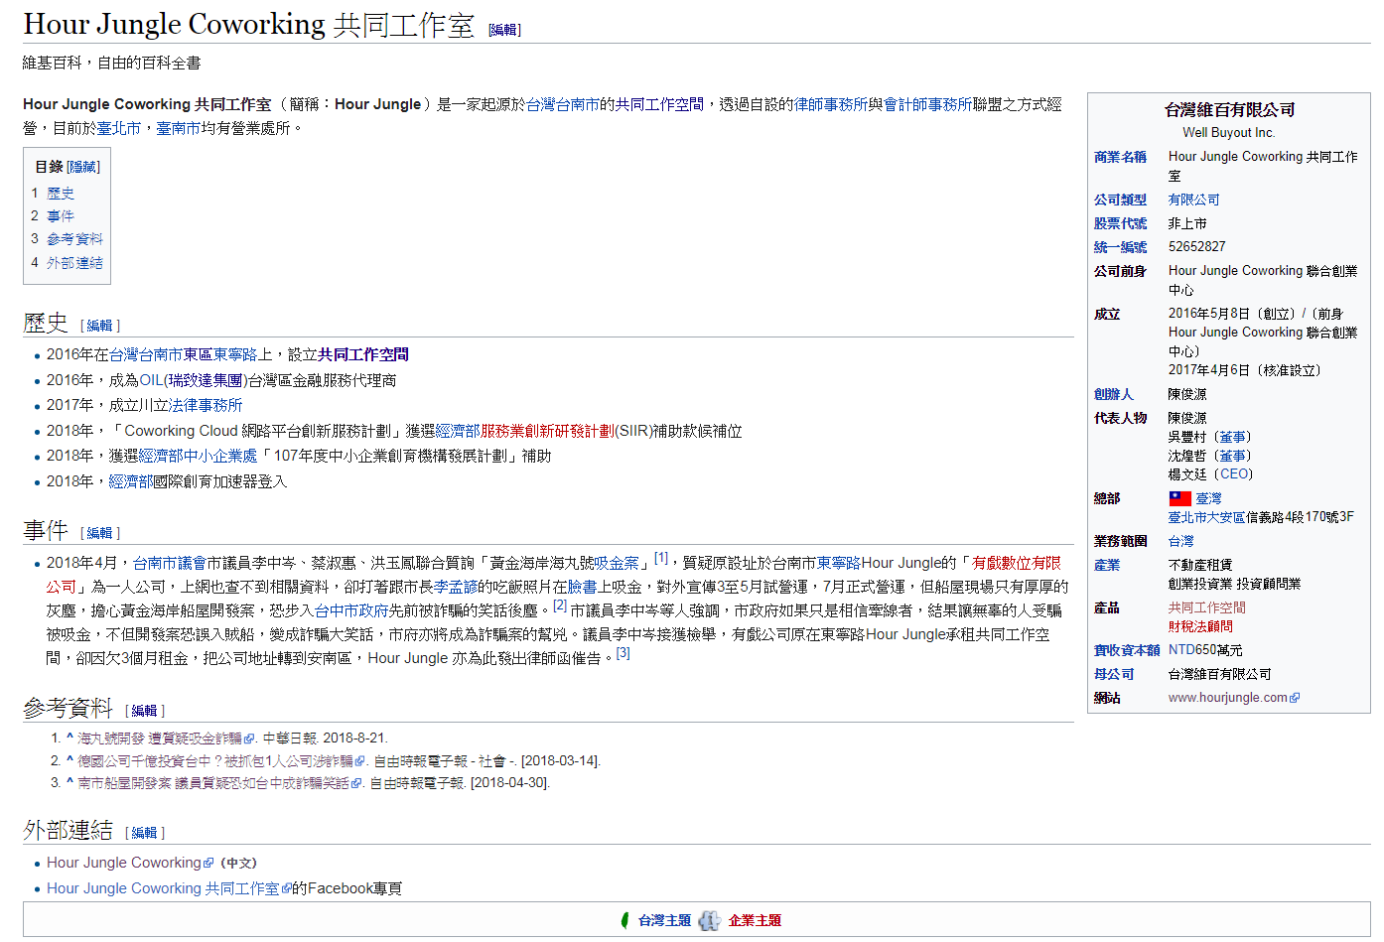Open 會計師事務所 link in the intro
Screen dimensions: 1384x942
pyautogui.click(x=927, y=104)
